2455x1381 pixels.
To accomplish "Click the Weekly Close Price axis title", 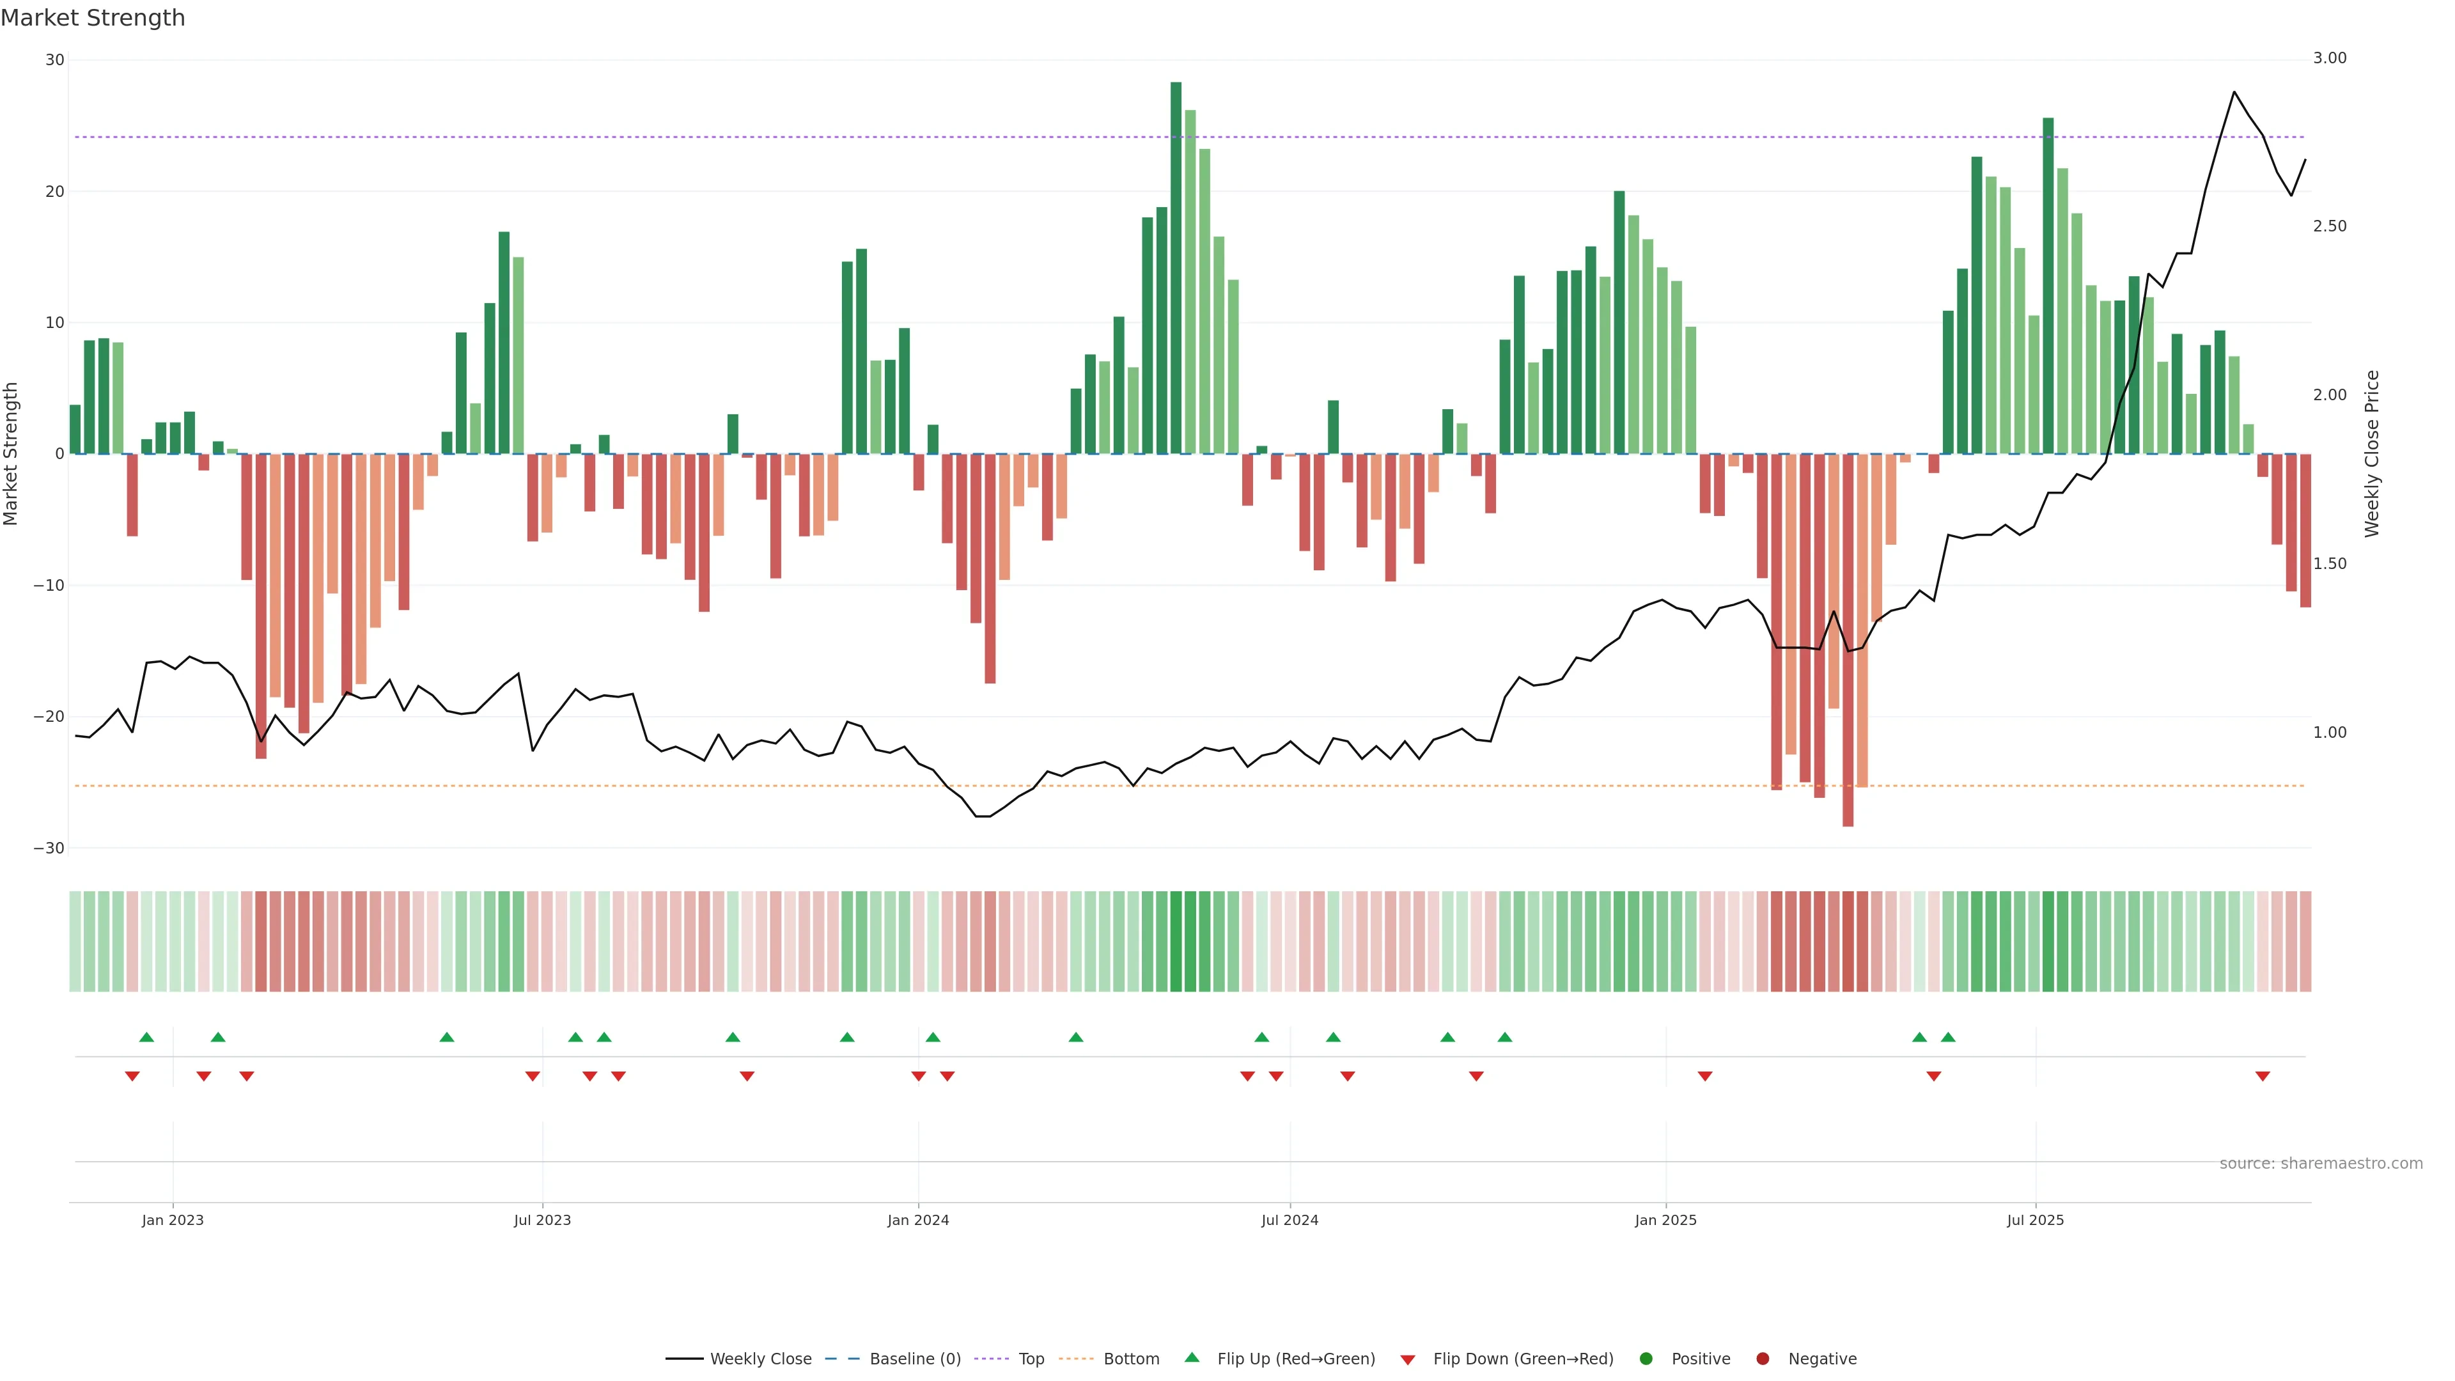I will [2372, 454].
